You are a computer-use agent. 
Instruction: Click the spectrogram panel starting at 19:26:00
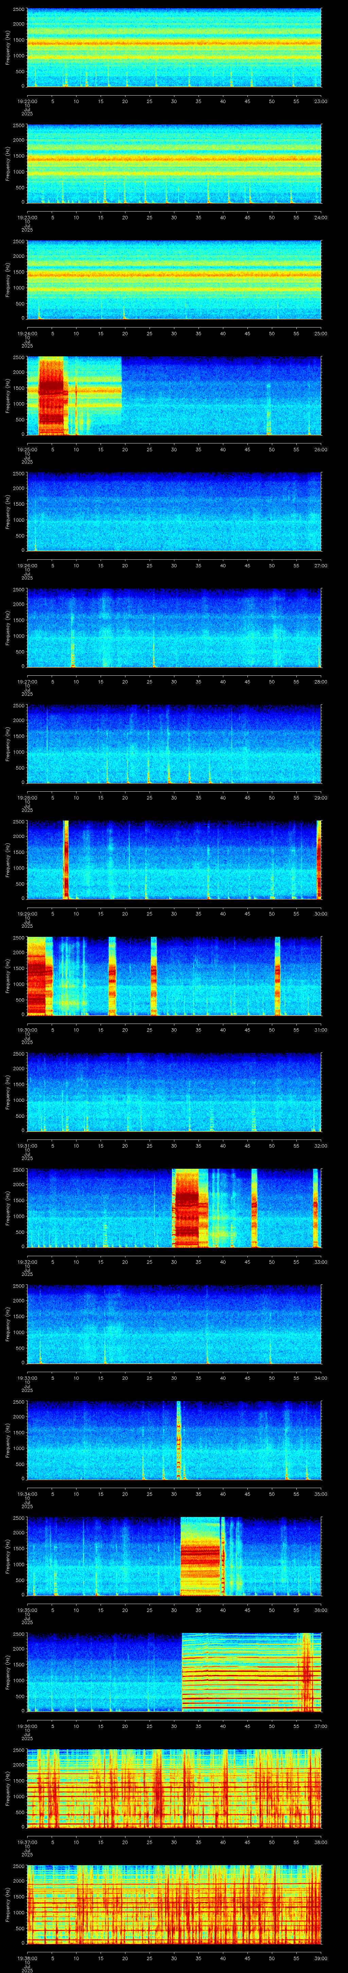tap(174, 512)
